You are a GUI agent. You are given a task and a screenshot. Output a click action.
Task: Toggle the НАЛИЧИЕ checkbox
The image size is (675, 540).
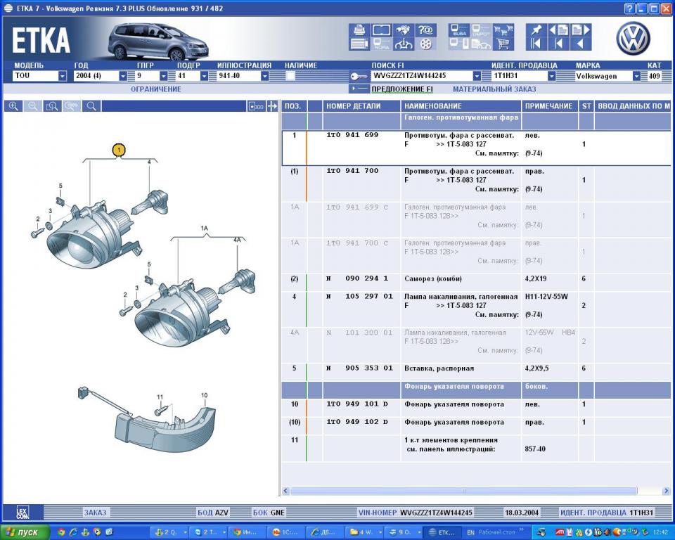pyautogui.click(x=290, y=76)
